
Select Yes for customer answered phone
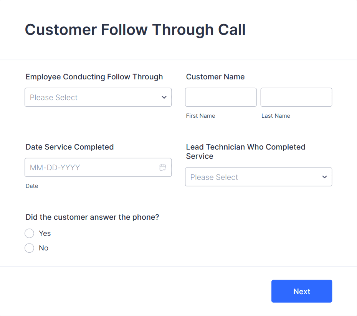click(30, 233)
